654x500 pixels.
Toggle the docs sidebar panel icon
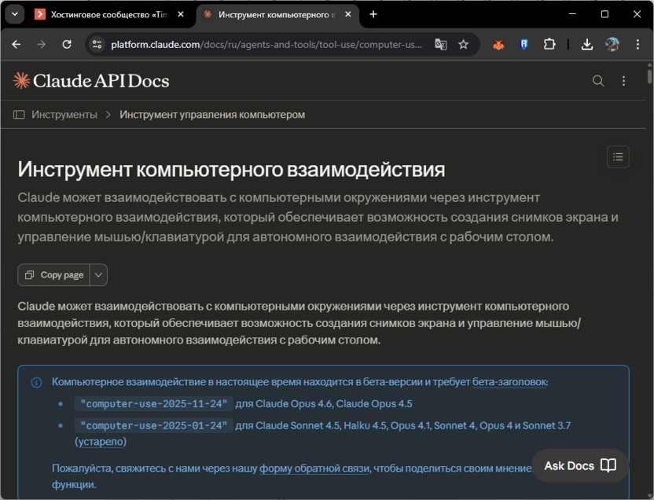(x=18, y=114)
